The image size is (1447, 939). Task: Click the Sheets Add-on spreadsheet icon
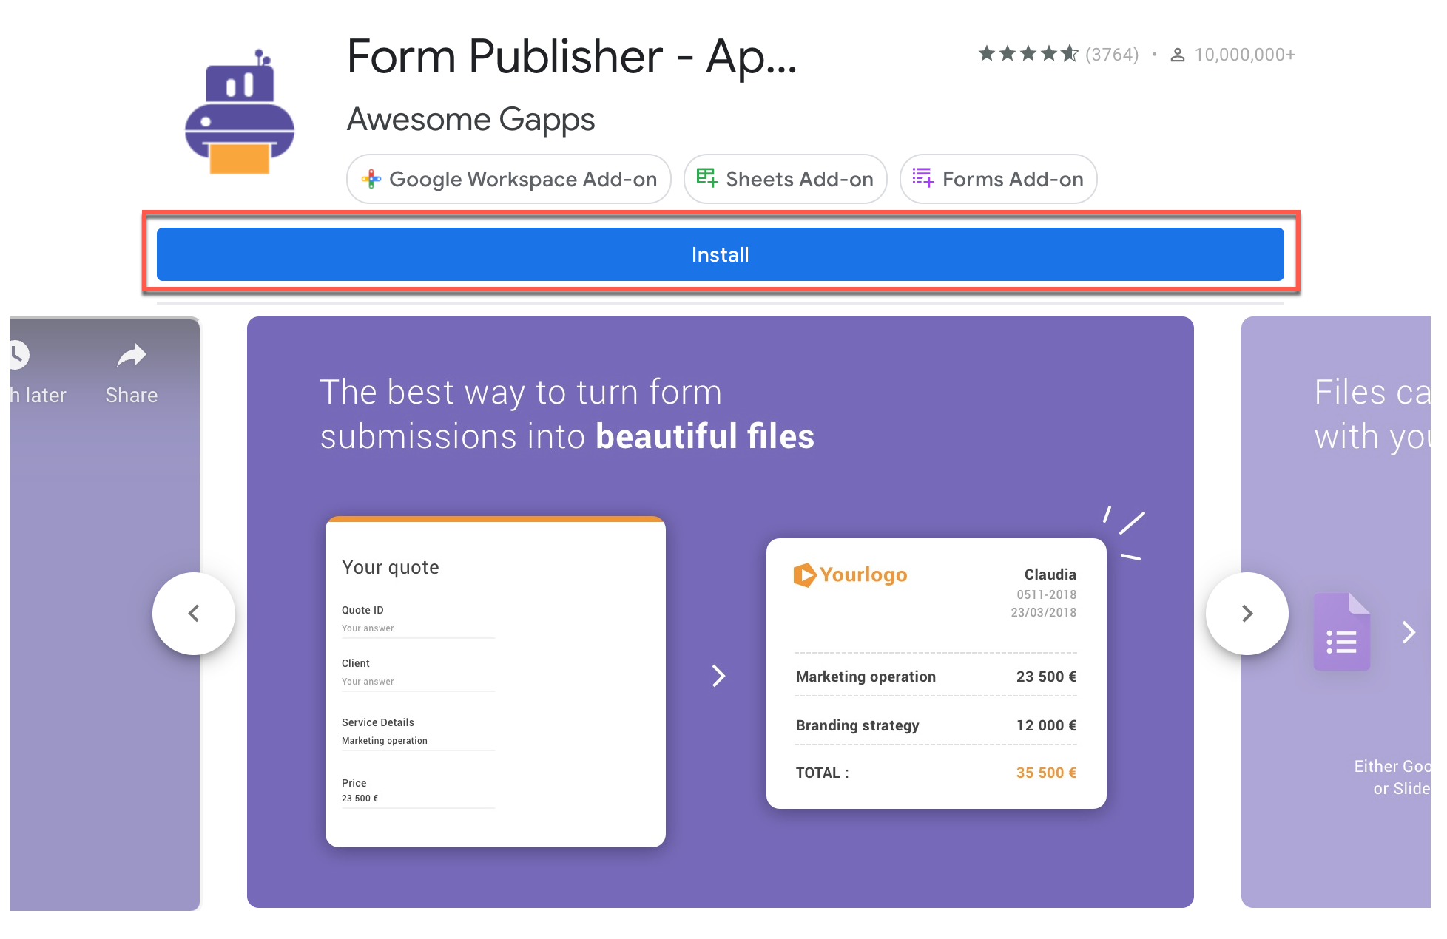tap(706, 179)
